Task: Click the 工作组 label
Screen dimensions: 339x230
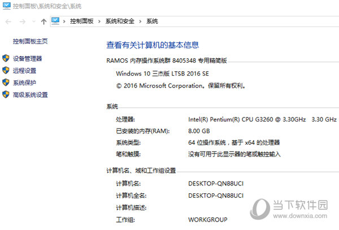Action: point(125,220)
